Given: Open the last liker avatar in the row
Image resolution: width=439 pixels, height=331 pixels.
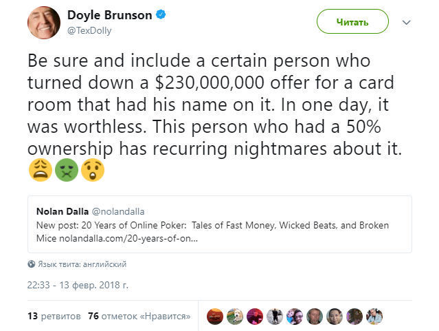Looking at the screenshot, I should coord(374,316).
